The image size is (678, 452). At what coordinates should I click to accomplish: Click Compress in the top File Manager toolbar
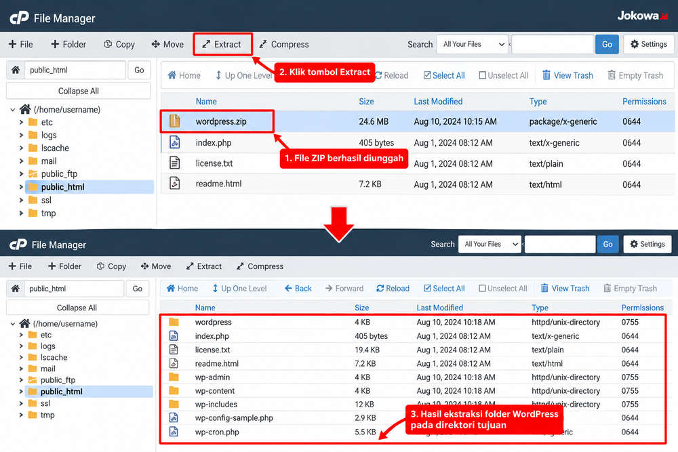(x=283, y=45)
